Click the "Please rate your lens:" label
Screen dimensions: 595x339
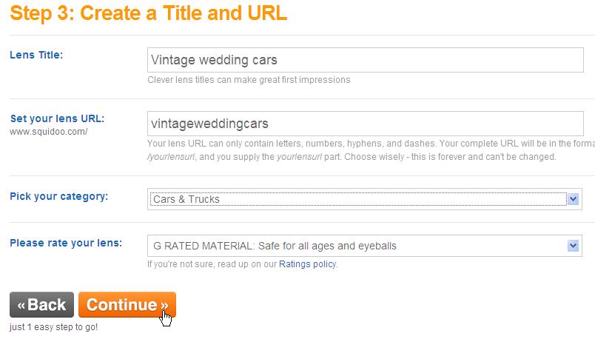pyautogui.click(x=66, y=243)
